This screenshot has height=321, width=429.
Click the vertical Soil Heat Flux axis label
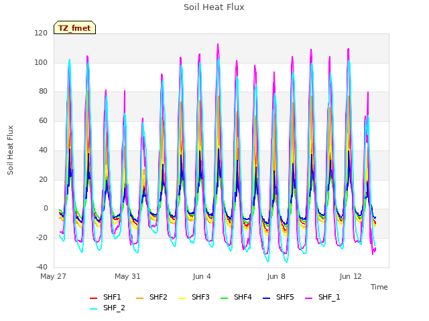point(10,150)
